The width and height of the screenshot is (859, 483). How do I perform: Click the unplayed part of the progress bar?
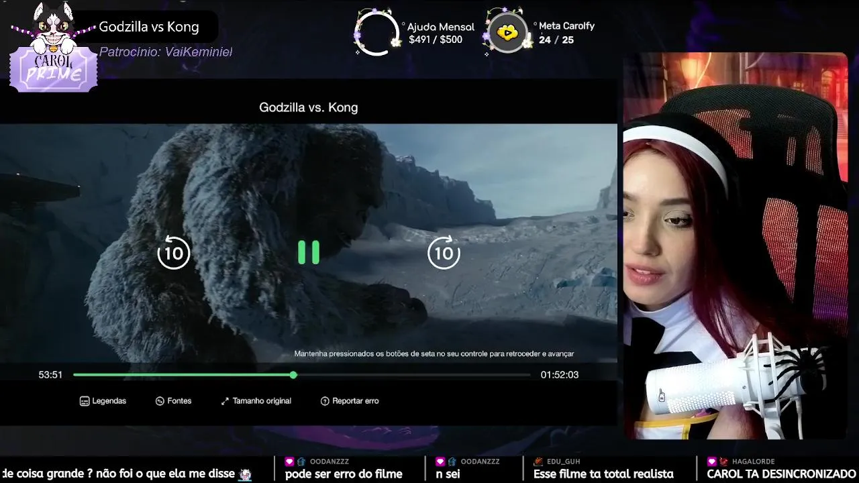413,375
